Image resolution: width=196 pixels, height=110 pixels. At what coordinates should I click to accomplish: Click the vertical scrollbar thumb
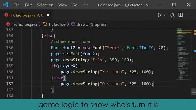click(x=194, y=92)
